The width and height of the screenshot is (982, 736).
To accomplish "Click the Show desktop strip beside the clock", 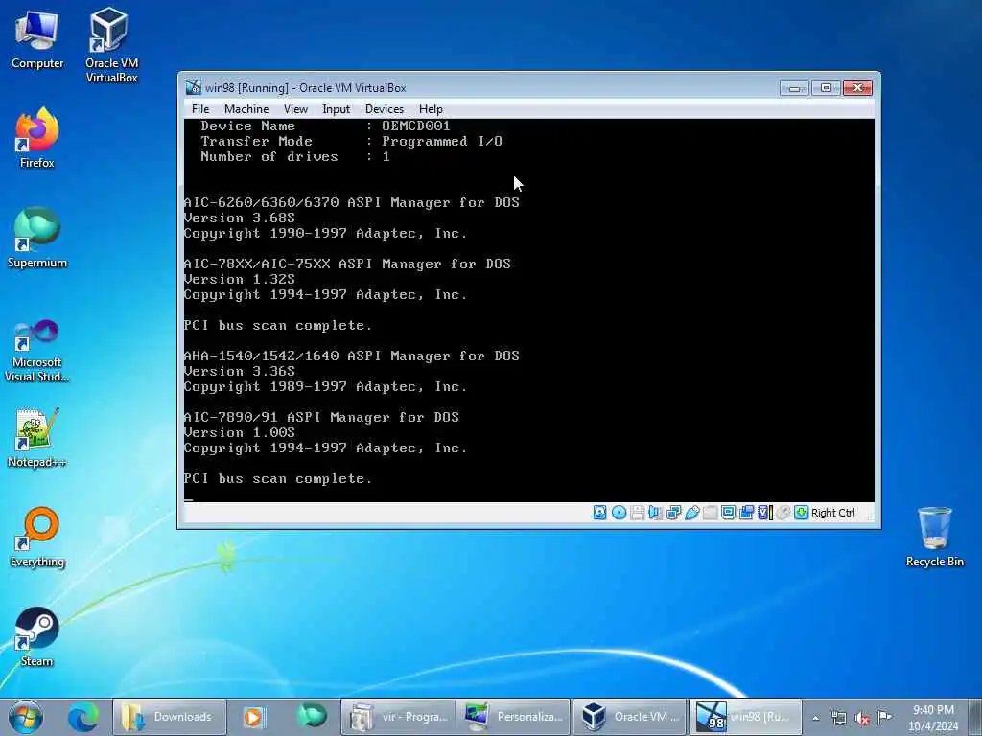I will (x=975, y=717).
